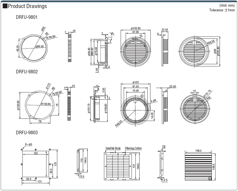Click the black square beside Product Drawings

coord(5,6)
